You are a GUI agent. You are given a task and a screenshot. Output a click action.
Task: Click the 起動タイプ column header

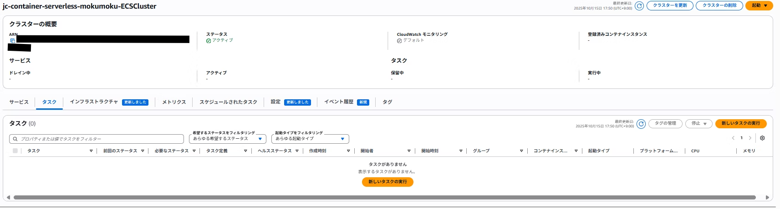(x=598, y=151)
